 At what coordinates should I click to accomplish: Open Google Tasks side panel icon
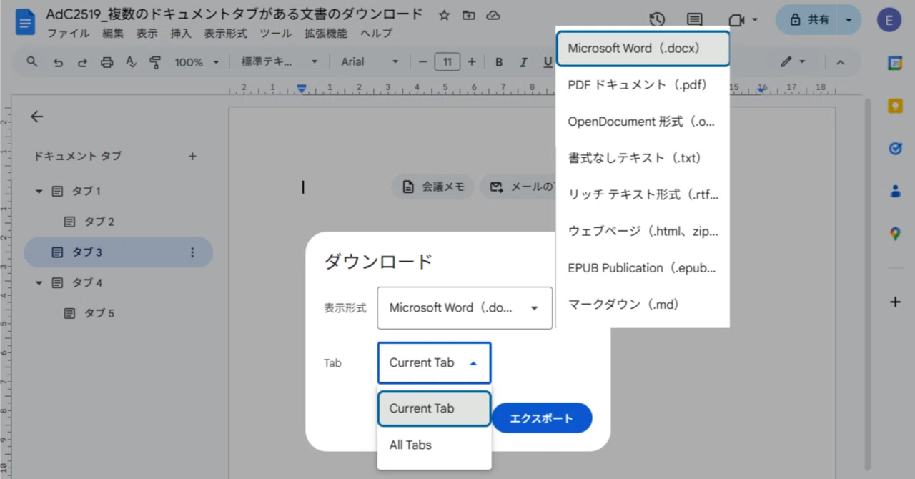[x=895, y=148]
